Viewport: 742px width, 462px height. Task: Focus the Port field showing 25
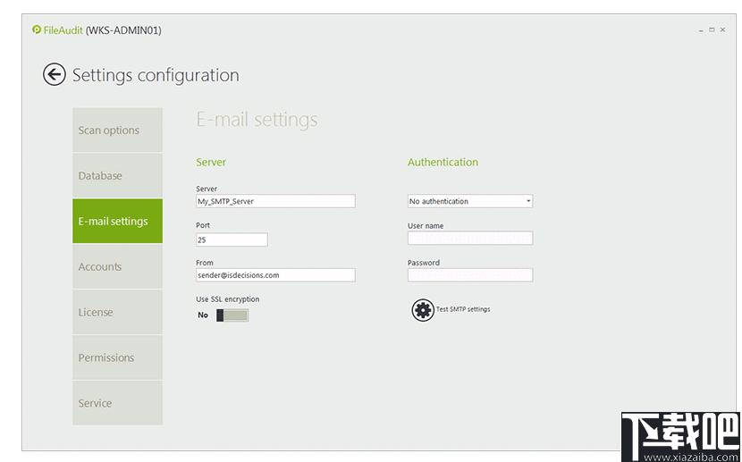click(232, 239)
